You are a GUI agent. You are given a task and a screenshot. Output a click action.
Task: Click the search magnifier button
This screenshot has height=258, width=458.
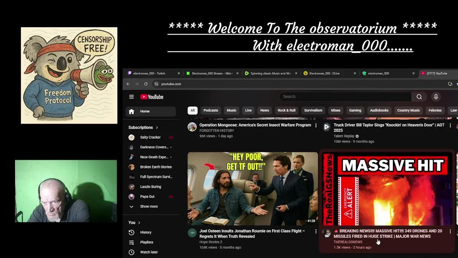point(419,97)
